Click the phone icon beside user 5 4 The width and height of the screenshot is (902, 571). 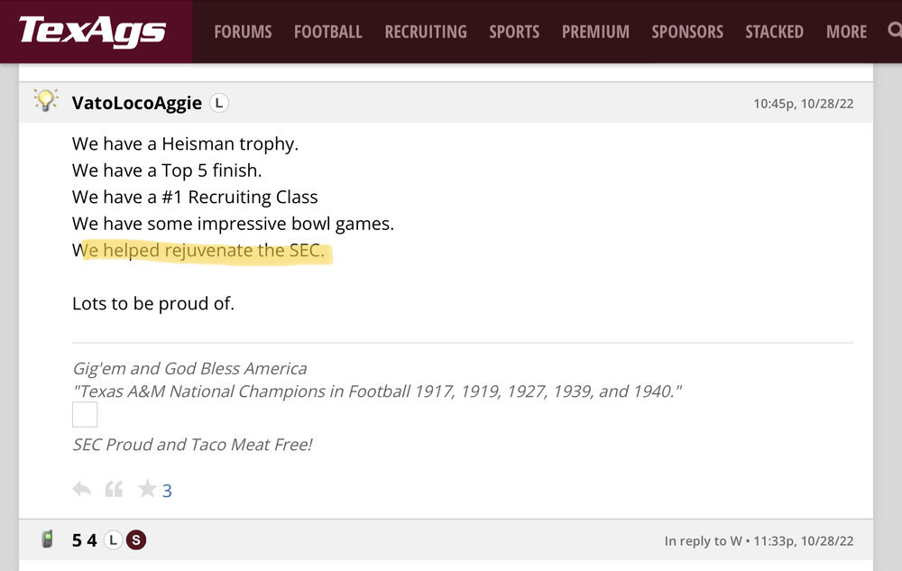point(48,540)
